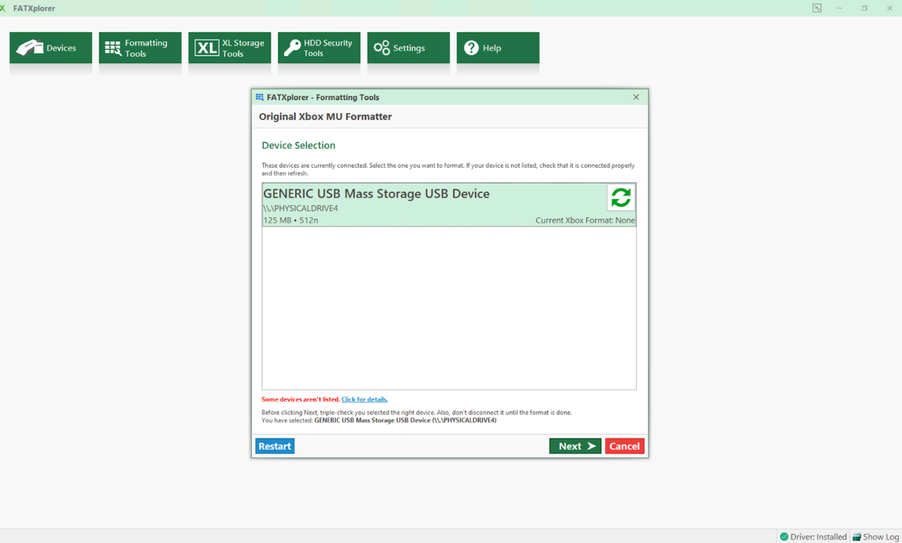Screen dimensions: 902x543
Task: Minimize the FATXplorer main window
Action: pyautogui.click(x=840, y=8)
